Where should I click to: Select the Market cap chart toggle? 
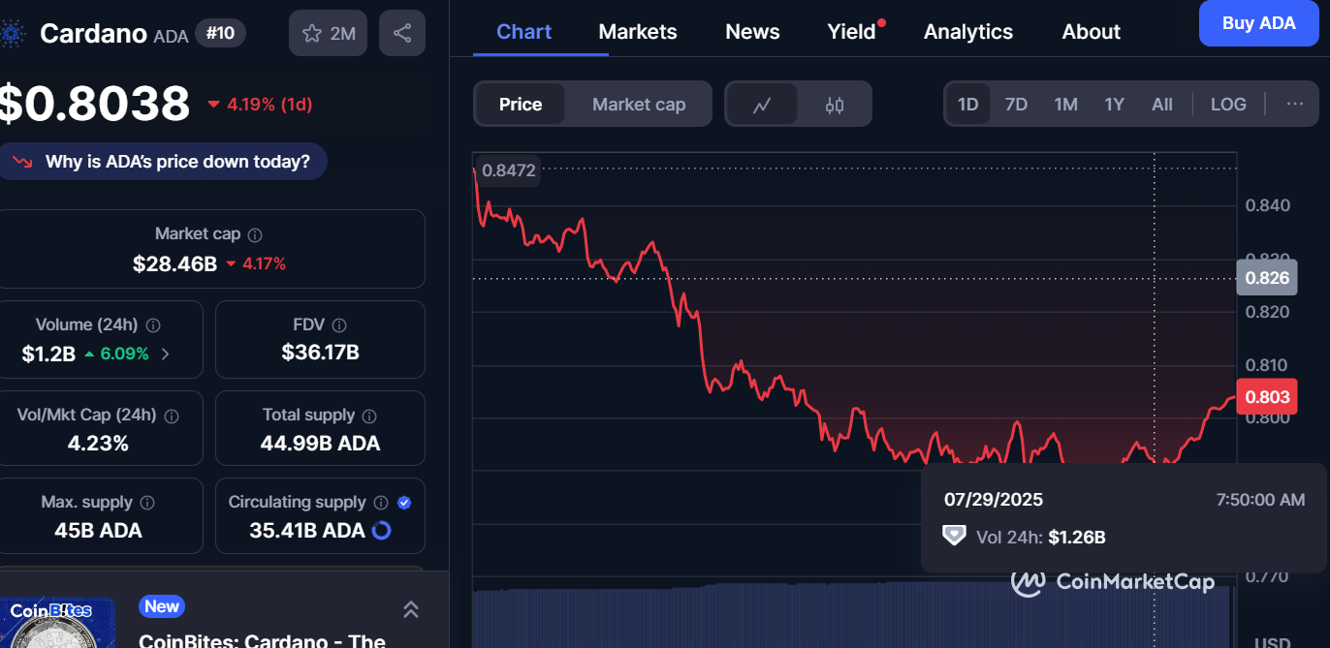click(639, 105)
